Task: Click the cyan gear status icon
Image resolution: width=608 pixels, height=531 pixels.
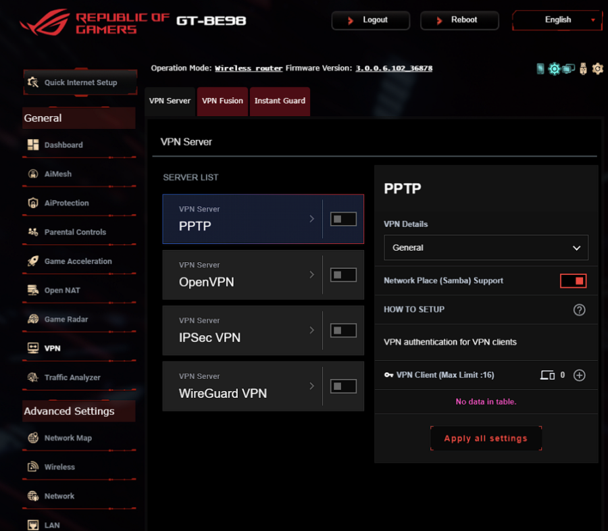Action: [x=554, y=69]
